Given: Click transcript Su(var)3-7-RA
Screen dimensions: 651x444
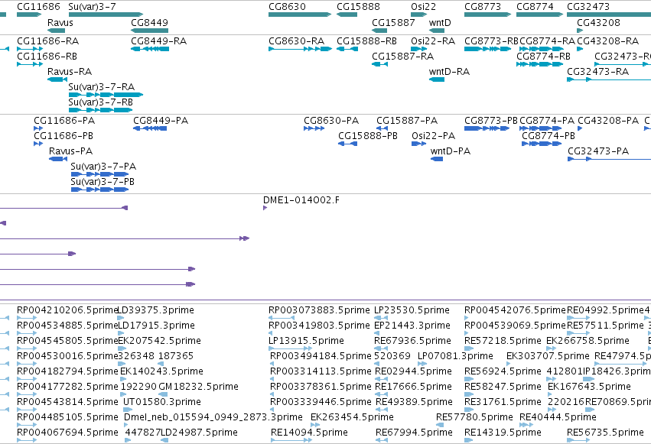Looking at the screenshot, I should (x=106, y=95).
